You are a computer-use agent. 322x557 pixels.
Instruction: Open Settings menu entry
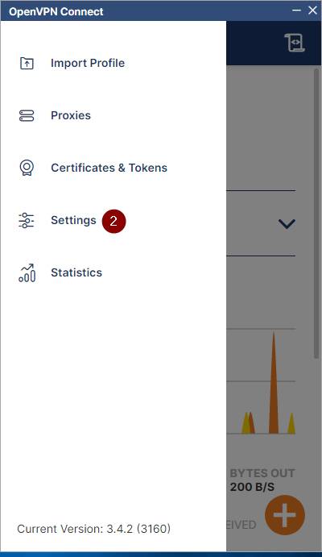pos(73,220)
